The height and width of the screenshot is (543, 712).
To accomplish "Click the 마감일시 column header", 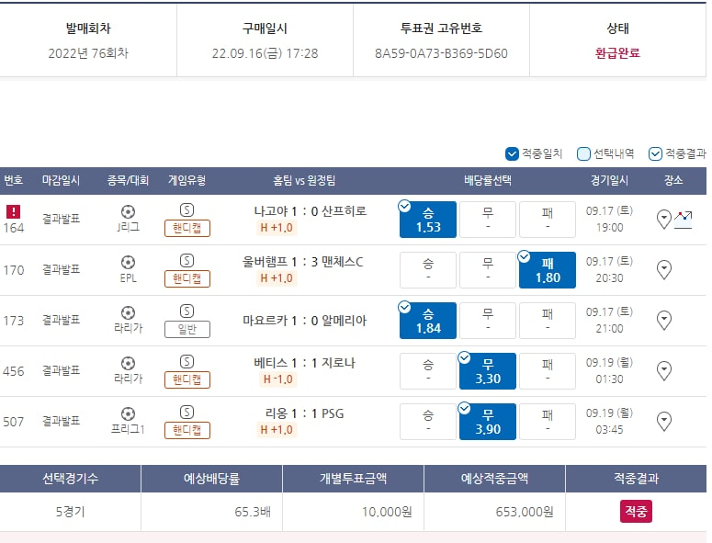I will (x=61, y=181).
